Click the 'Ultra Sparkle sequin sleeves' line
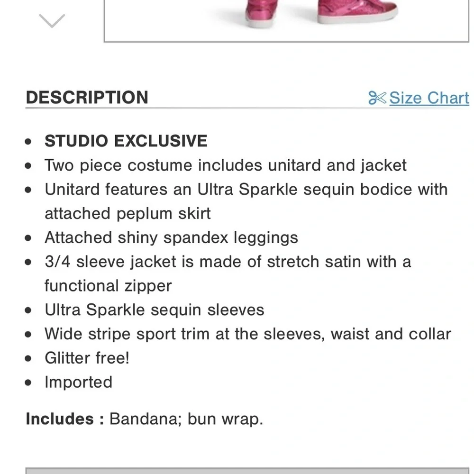Image resolution: width=474 pixels, height=474 pixels. click(155, 310)
